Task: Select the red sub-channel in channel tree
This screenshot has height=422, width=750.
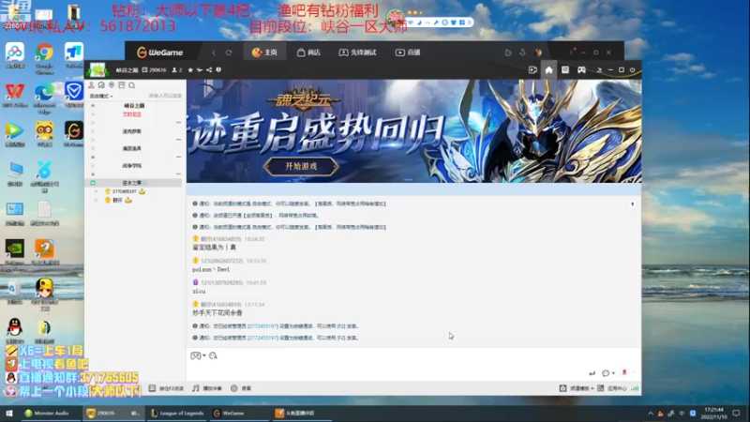Action: pyautogui.click(x=131, y=114)
